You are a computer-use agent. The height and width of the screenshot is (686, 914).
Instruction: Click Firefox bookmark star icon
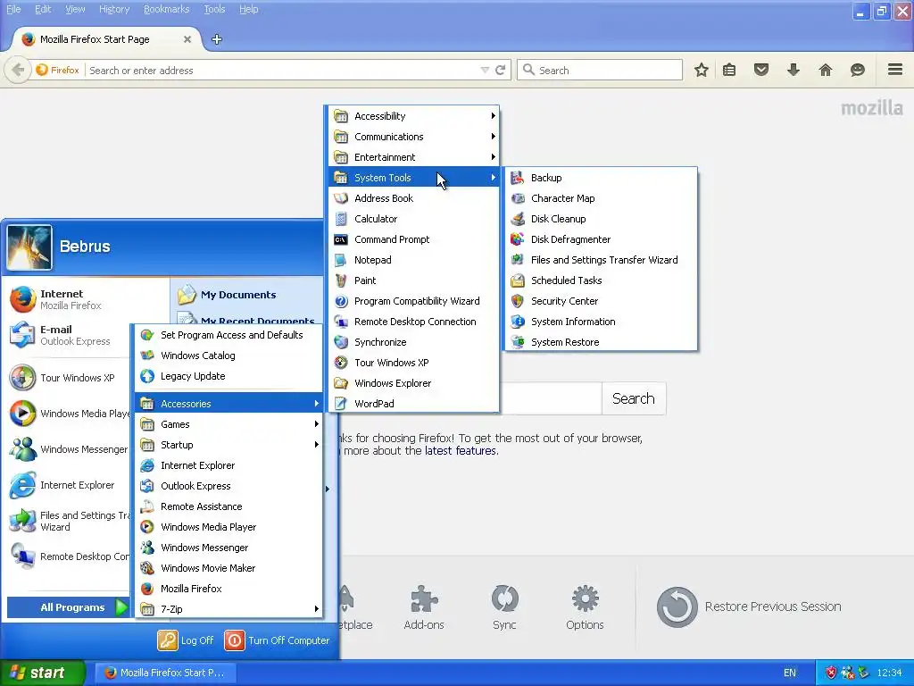tap(702, 70)
